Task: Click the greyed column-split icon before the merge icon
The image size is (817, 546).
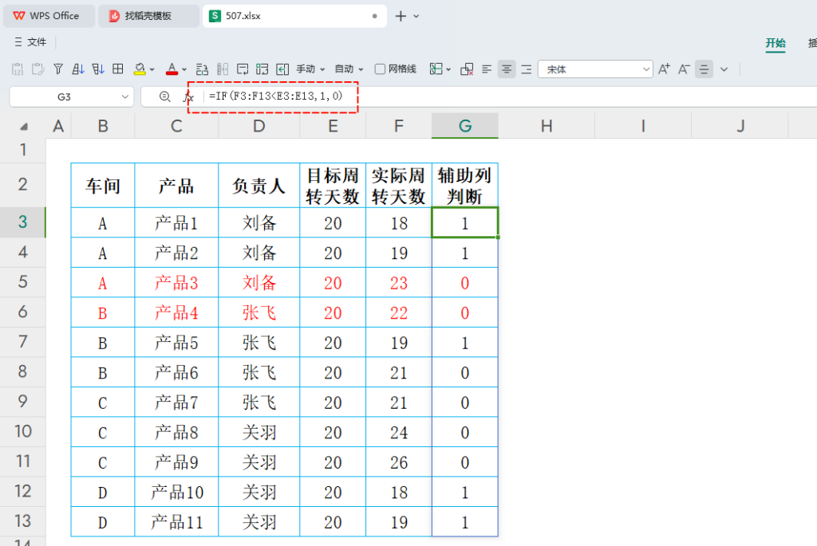Action: [223, 69]
